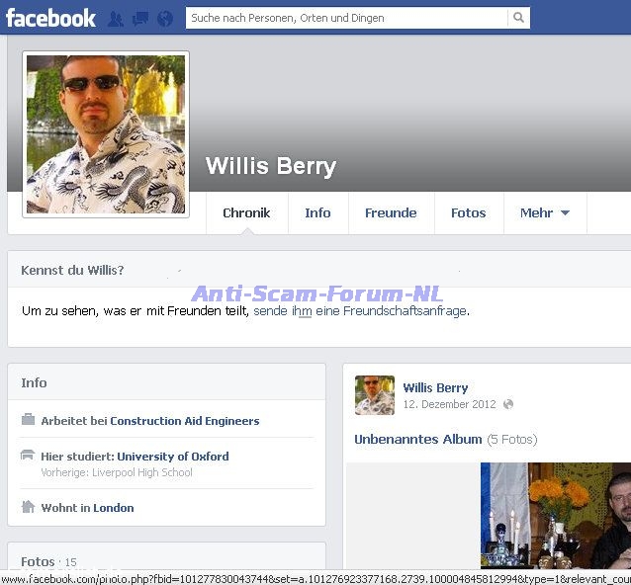Switch to the Chronik tab
This screenshot has height=585, width=631.
tap(246, 212)
